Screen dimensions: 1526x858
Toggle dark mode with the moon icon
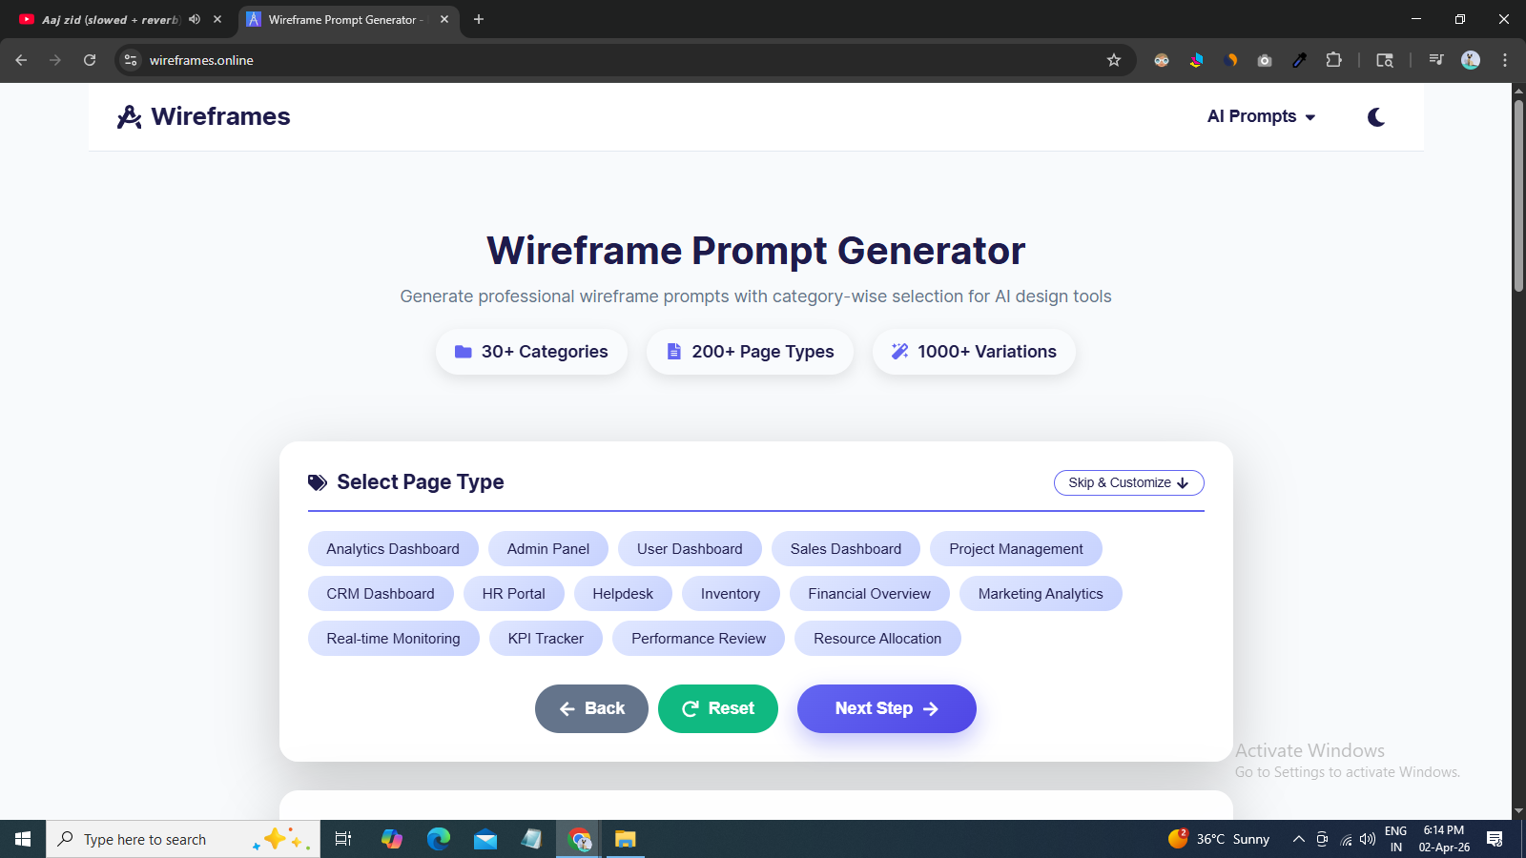(x=1376, y=116)
